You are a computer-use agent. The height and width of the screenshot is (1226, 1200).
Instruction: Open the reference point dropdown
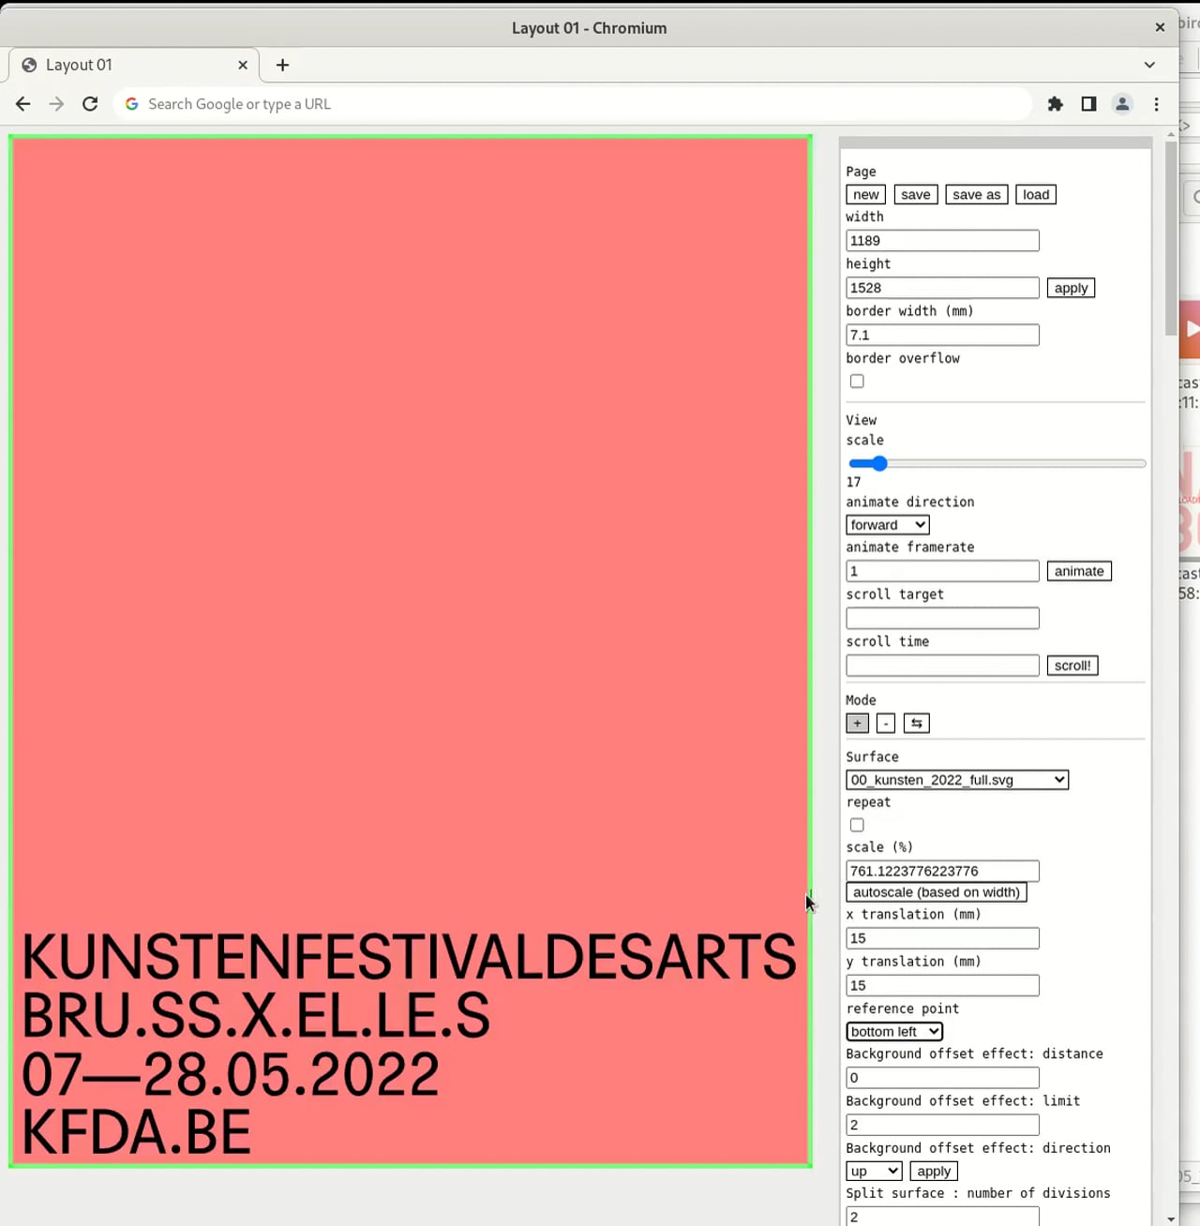894,1031
